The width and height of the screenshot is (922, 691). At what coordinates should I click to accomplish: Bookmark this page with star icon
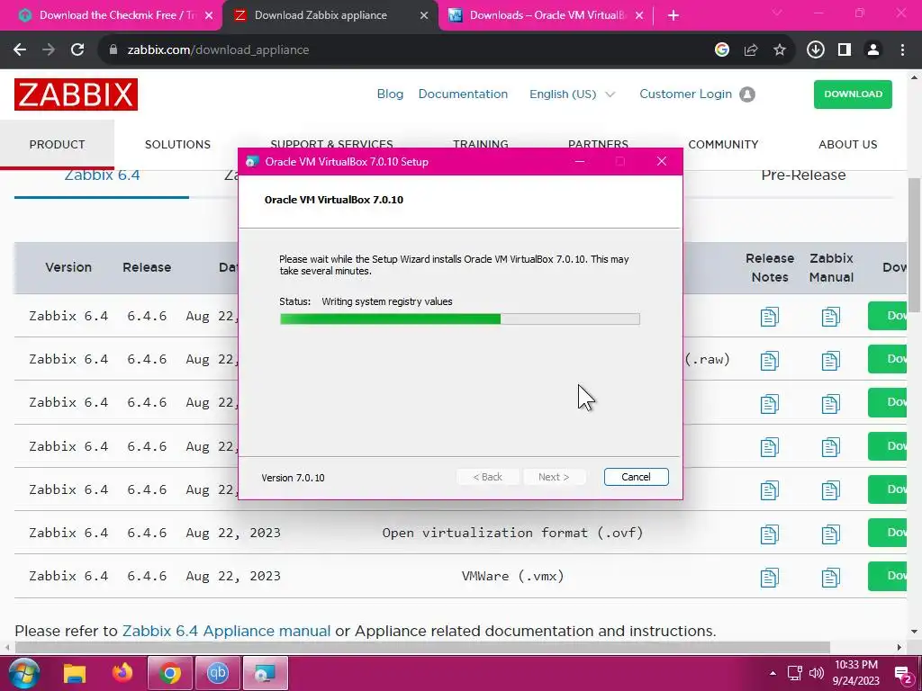point(780,50)
